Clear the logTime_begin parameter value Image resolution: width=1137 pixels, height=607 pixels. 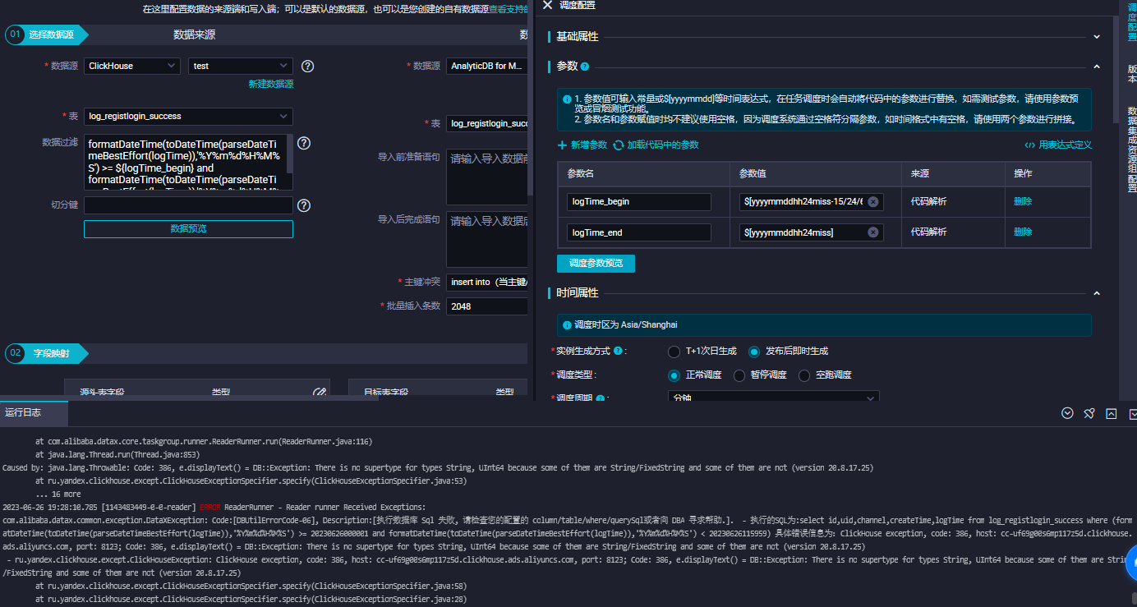tap(873, 201)
